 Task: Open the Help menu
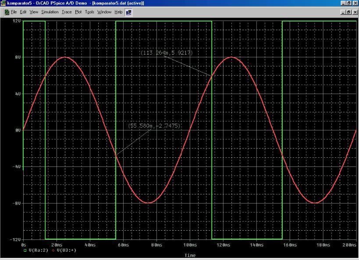pyautogui.click(x=118, y=12)
